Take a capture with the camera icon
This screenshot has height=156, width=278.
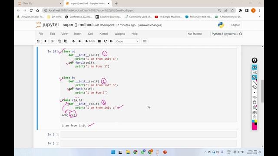[x=255, y=113]
